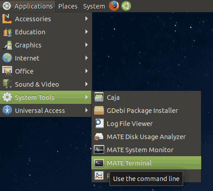This screenshot has height=191, width=213.
Task: Expand the Office submenu arrow
Action: point(86,71)
